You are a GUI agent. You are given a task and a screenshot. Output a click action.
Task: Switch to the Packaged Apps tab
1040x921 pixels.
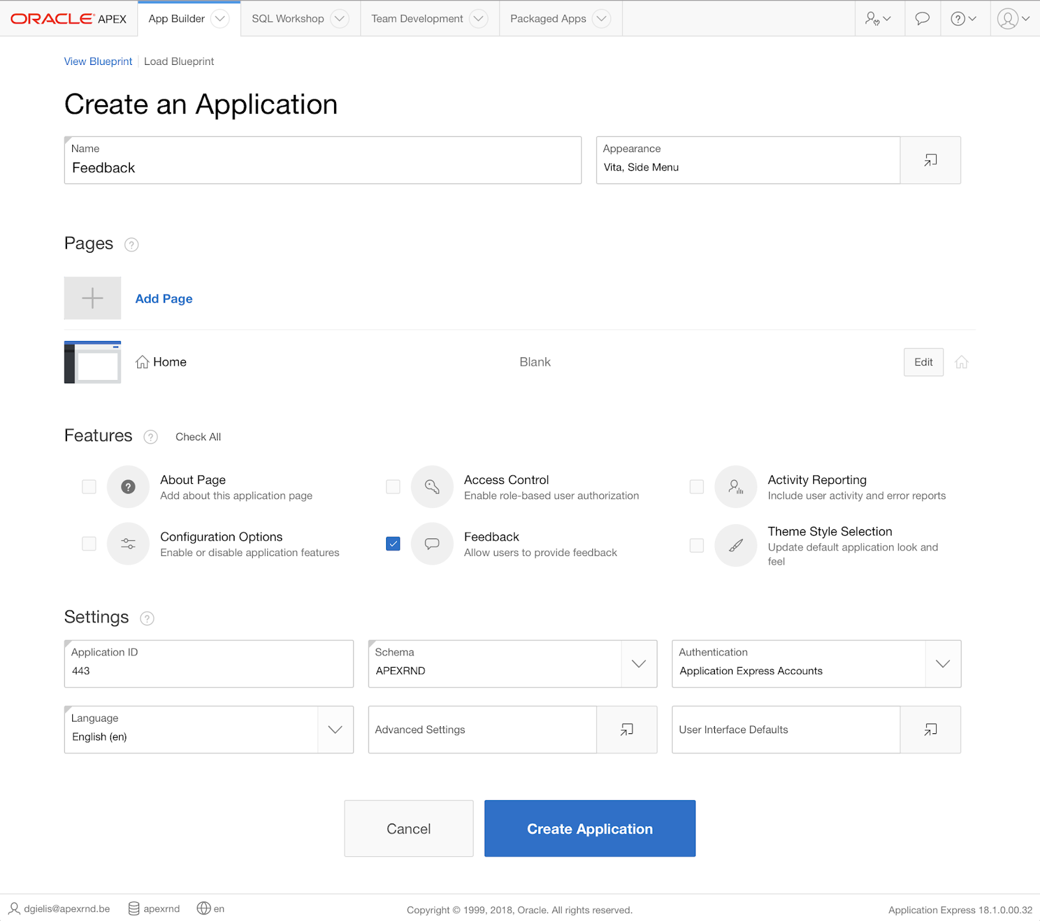[x=548, y=19]
